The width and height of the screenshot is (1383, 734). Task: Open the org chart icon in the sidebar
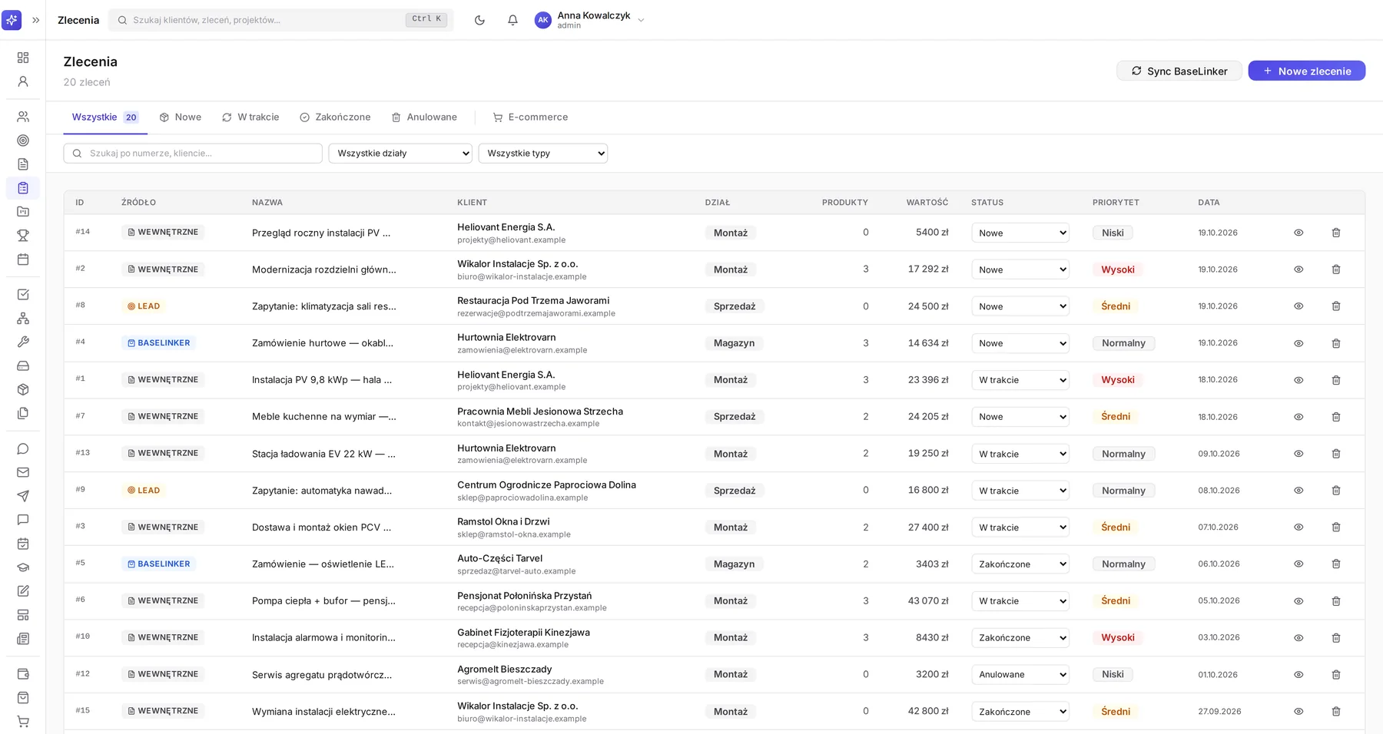23,318
